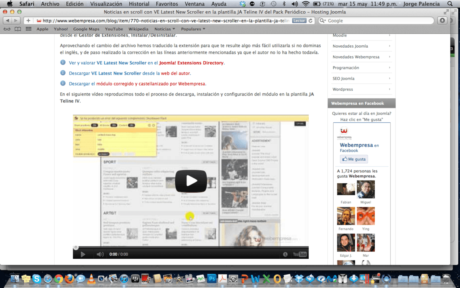Click the Time Machine menu bar icon
The height and width of the screenshot is (288, 460).
click(273, 4)
